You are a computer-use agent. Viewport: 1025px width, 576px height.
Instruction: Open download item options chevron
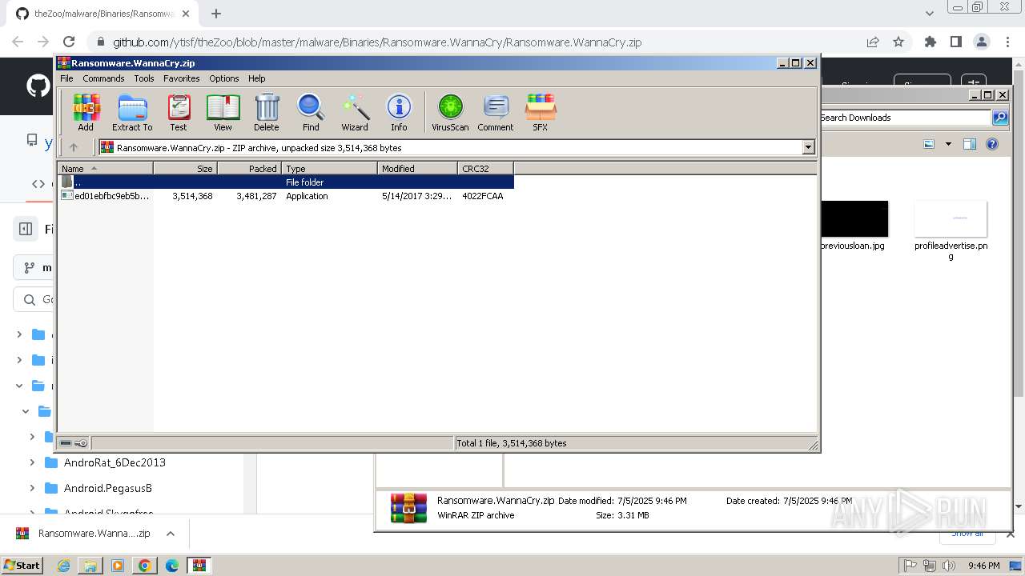(170, 534)
